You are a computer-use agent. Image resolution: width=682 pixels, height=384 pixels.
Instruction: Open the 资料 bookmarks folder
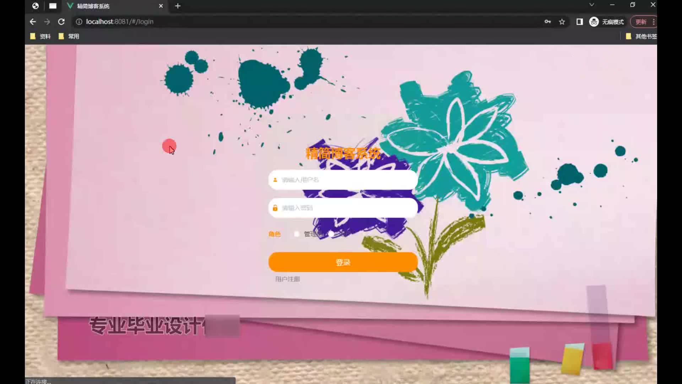(x=40, y=36)
